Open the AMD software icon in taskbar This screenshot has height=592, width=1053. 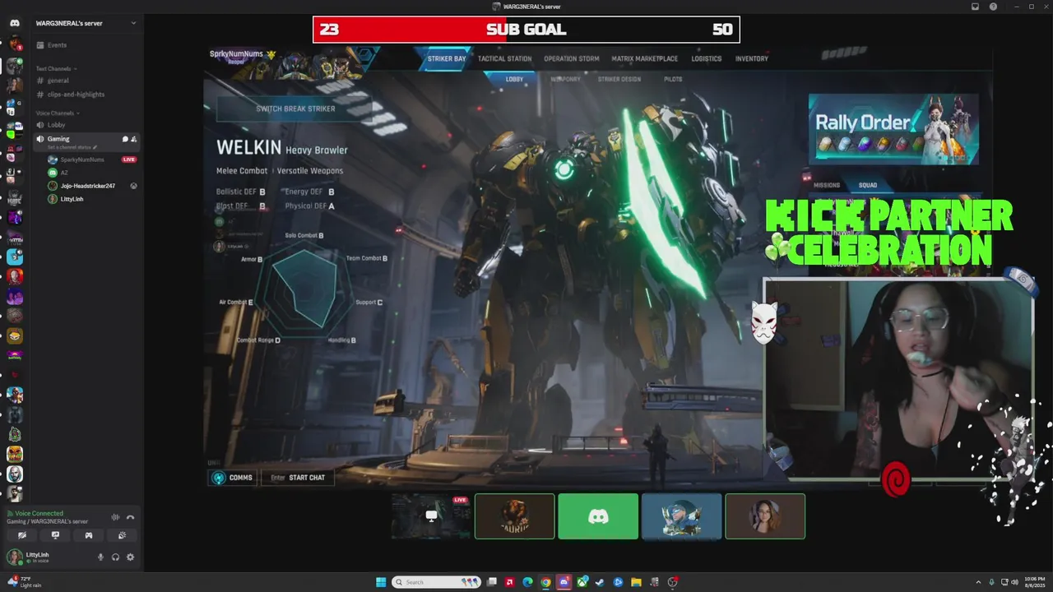pos(509,582)
